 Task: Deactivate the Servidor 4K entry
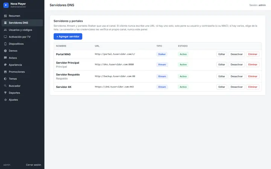237,87
